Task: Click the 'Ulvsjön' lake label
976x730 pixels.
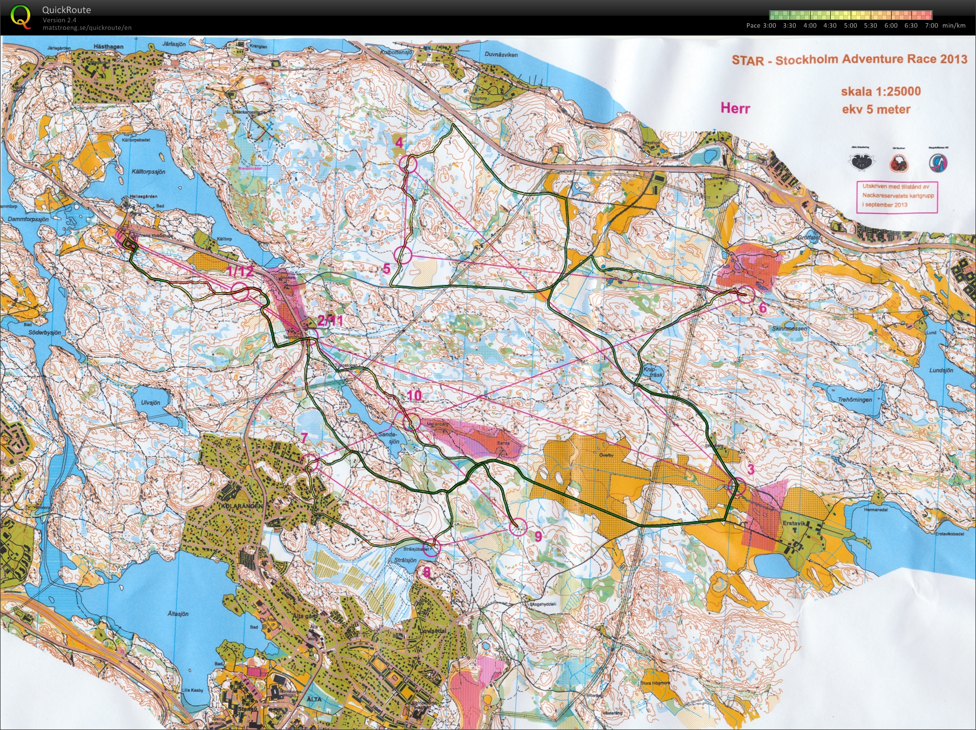Action: 151,403
